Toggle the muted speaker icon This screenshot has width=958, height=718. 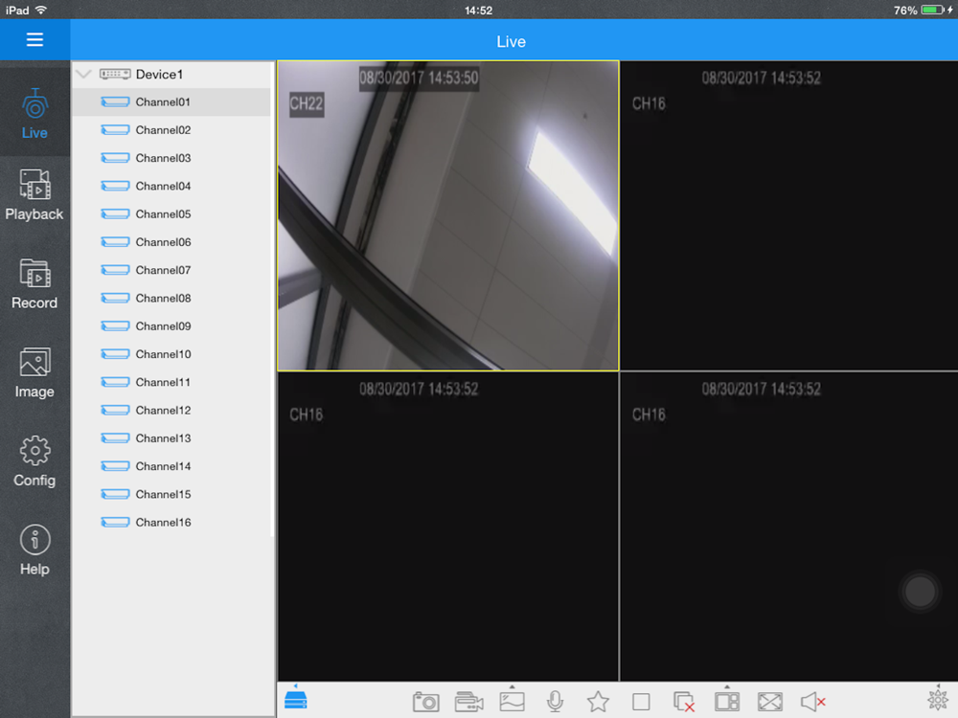click(x=812, y=702)
